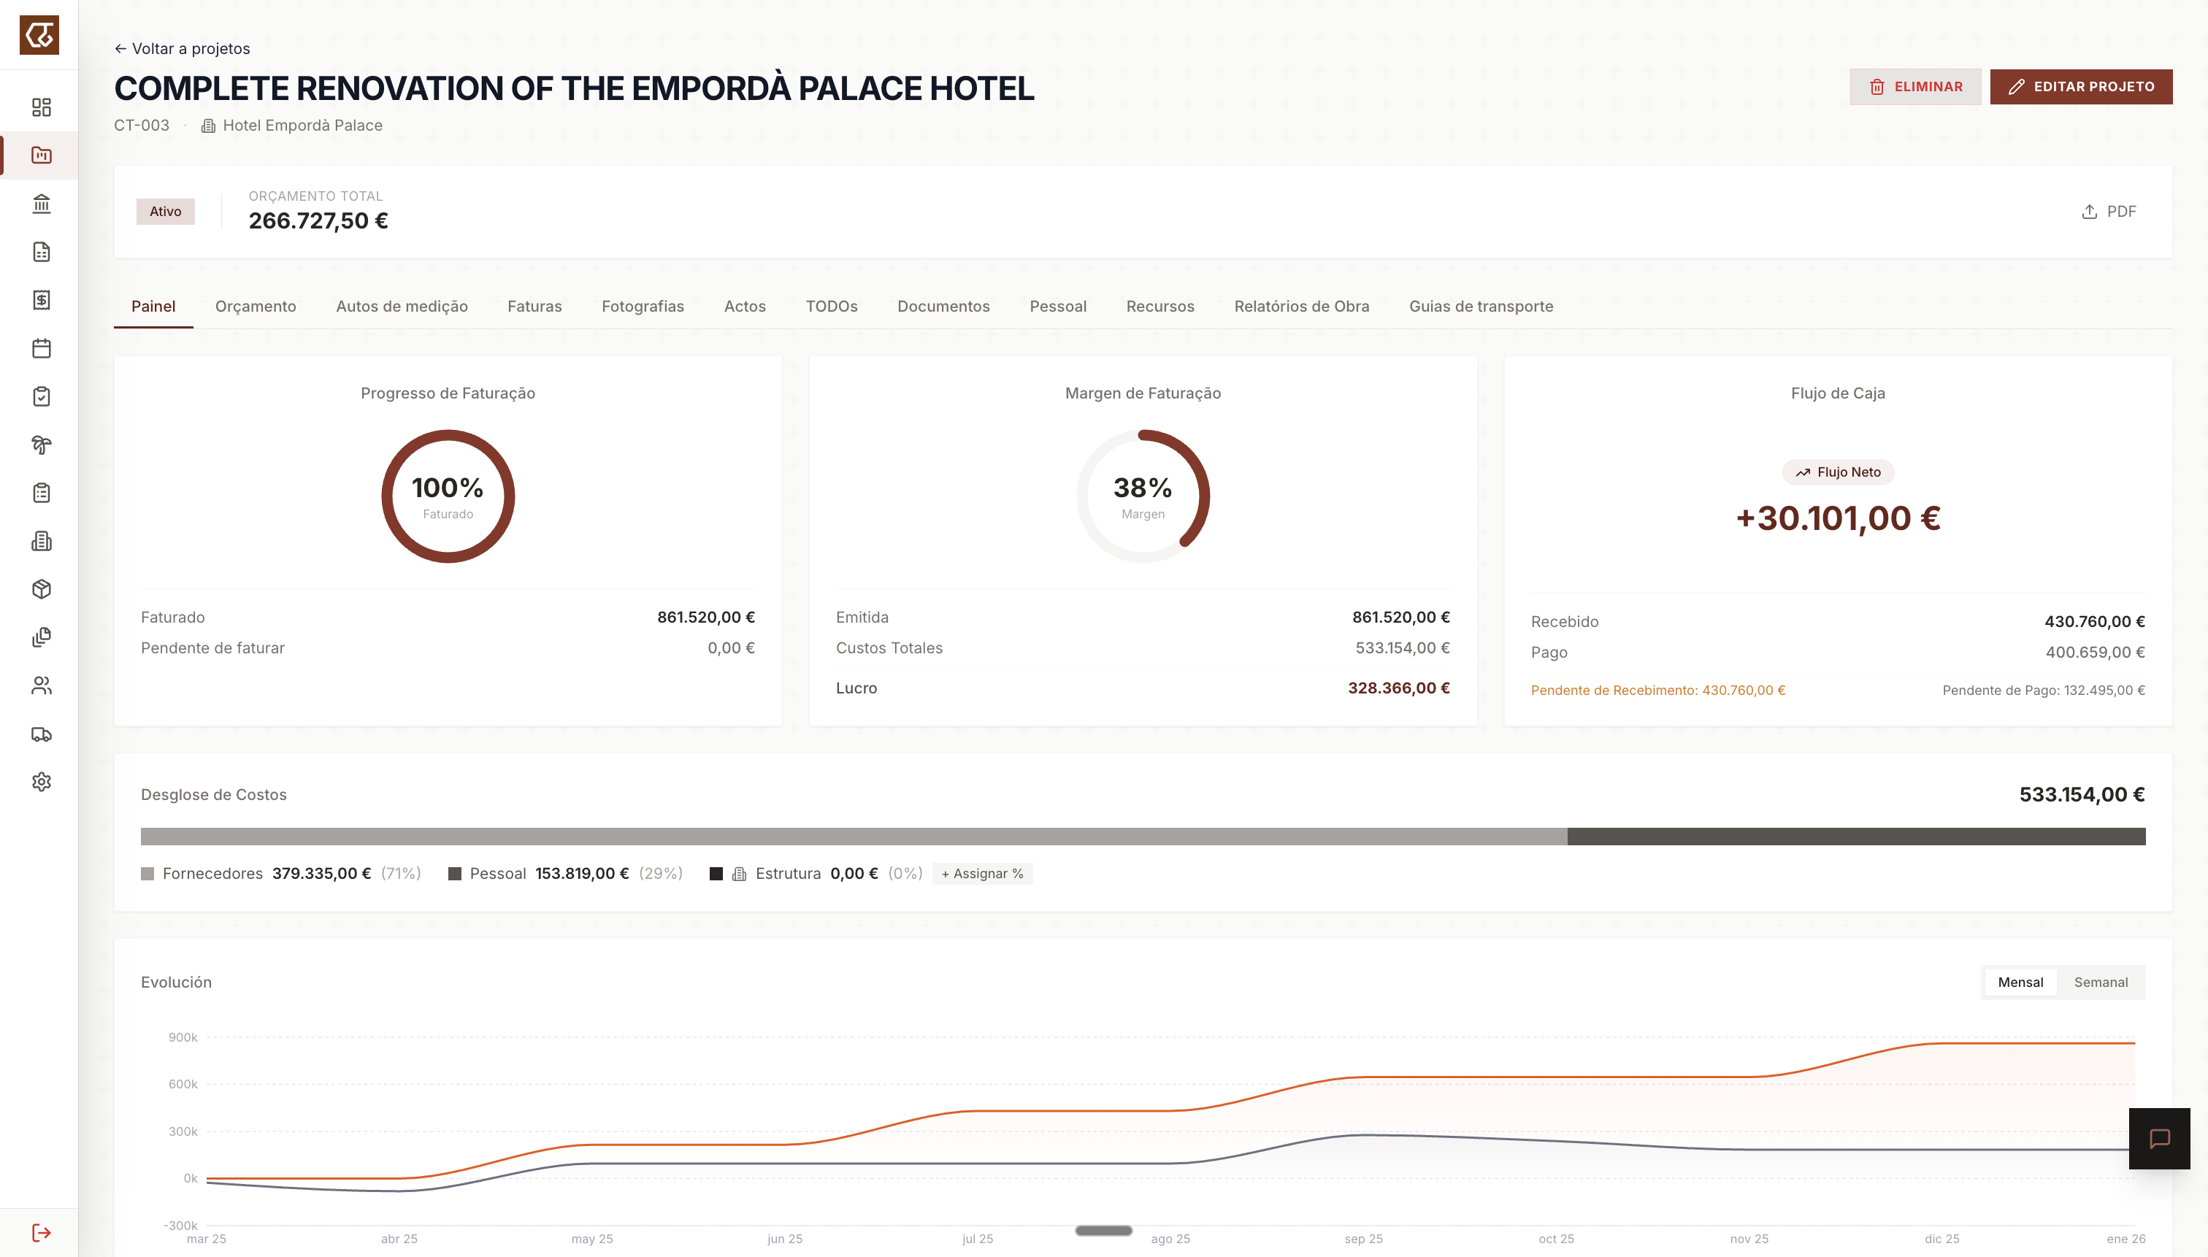Screen dimensions: 2208x1257
Task: Open the dashboard grid icon in sidebar
Action: click(42, 107)
